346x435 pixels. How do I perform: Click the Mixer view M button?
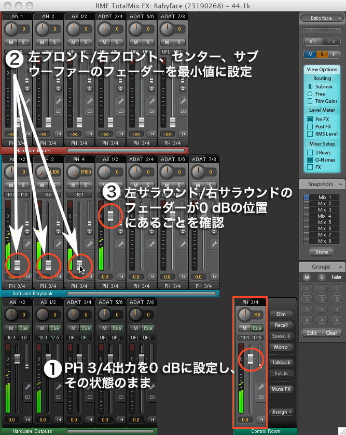pyautogui.click(x=310, y=54)
